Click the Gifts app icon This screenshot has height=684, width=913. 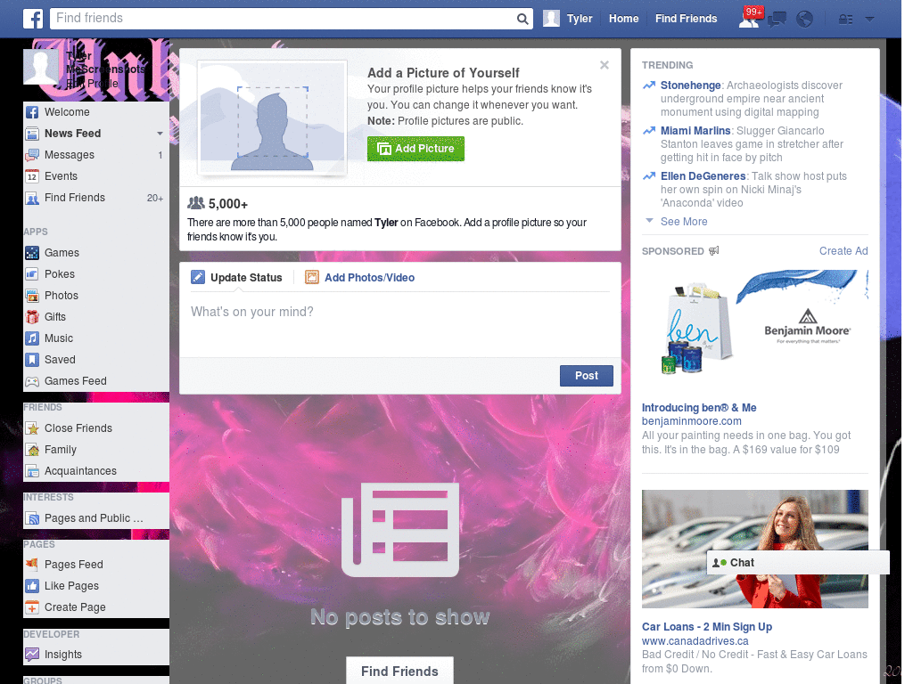tap(32, 317)
